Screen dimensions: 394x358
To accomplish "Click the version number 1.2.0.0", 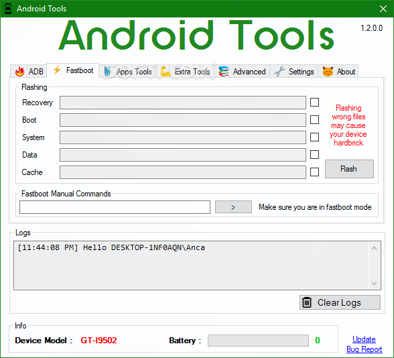I will click(x=372, y=28).
